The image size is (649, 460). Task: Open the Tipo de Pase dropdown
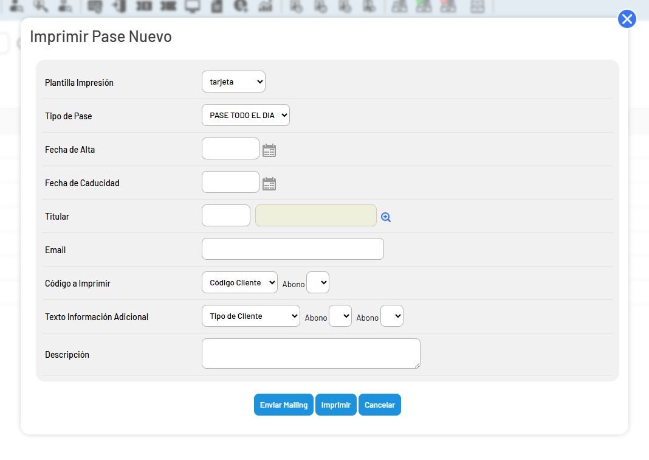[x=246, y=115]
